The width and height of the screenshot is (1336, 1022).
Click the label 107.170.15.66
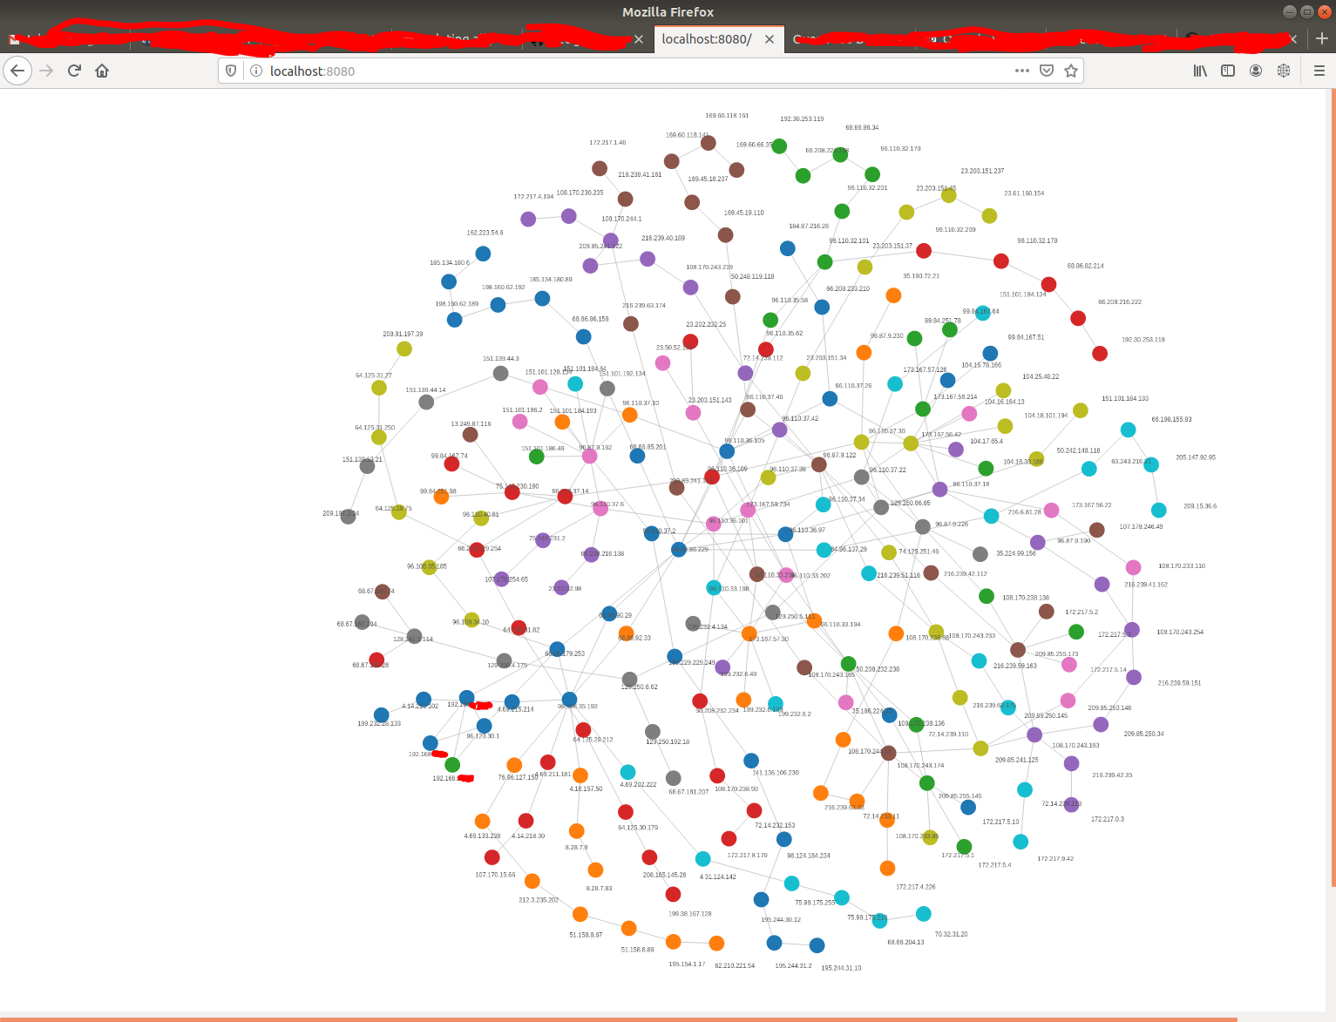click(495, 875)
